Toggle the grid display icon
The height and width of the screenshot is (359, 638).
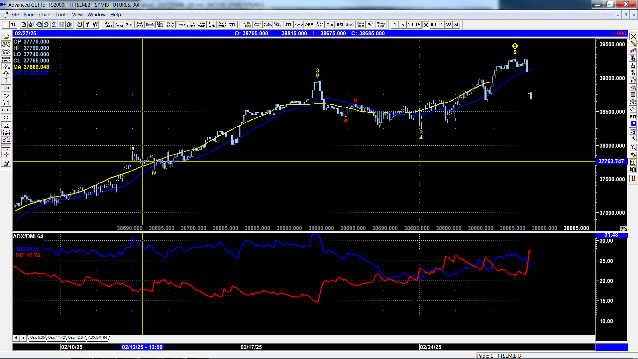6,125
